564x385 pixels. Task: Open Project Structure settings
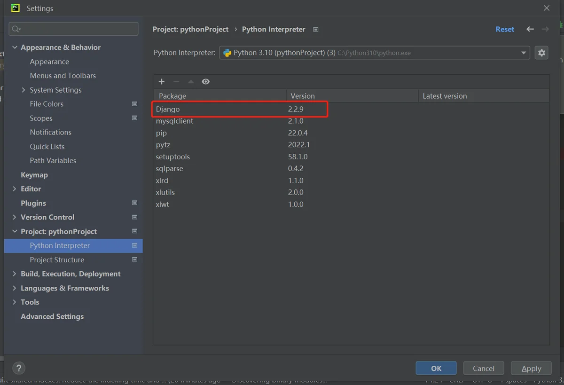pos(57,259)
